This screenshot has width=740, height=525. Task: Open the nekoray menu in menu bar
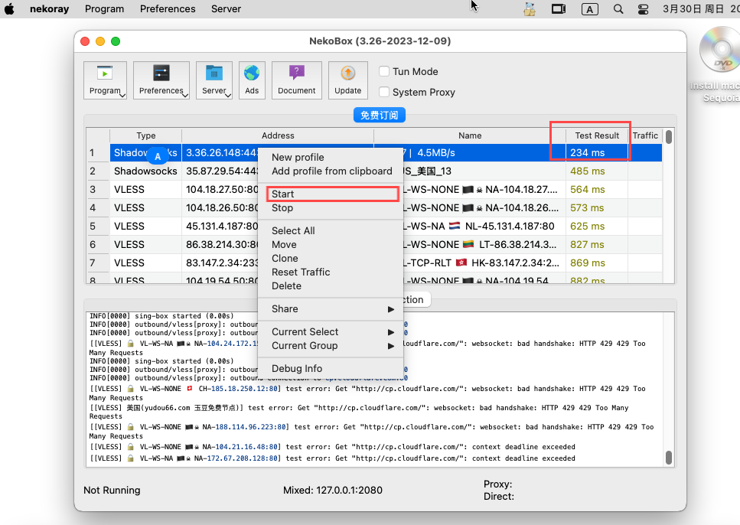[x=49, y=9]
